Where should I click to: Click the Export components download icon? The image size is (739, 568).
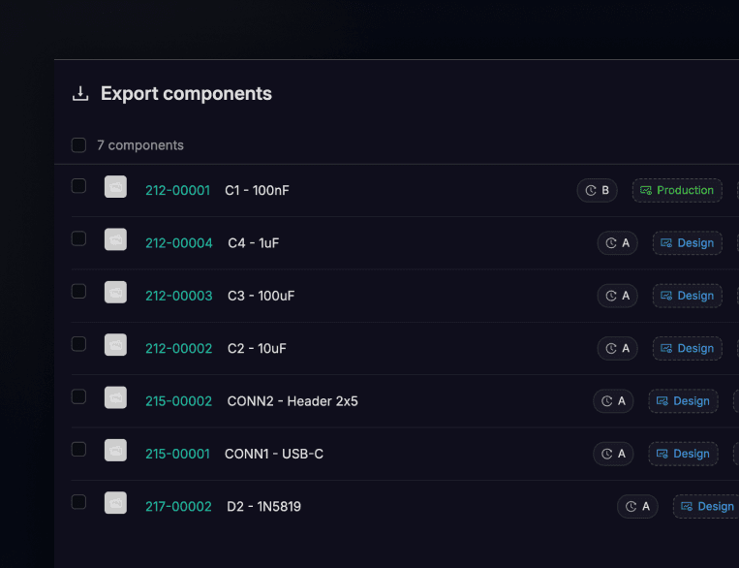click(80, 94)
